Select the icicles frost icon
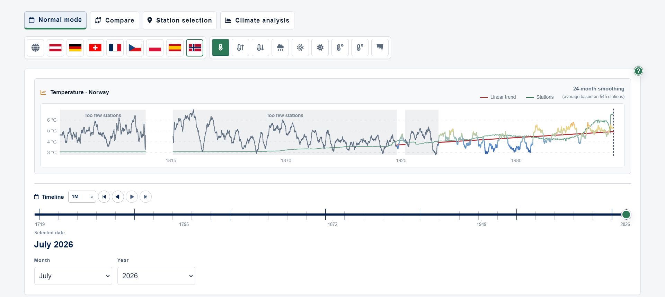 coord(380,47)
